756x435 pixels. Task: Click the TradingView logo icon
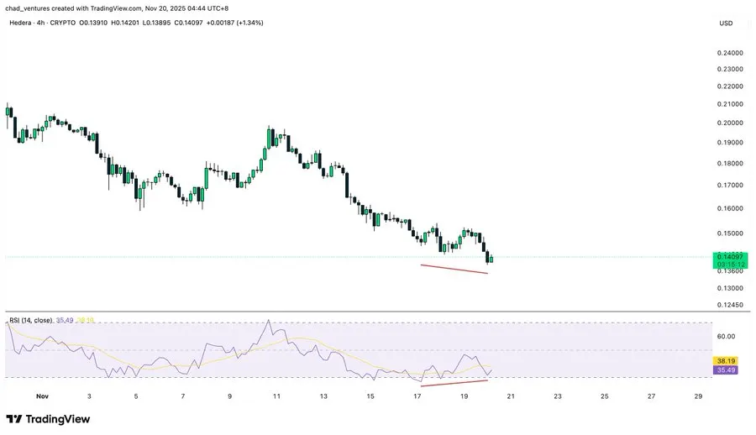point(14,419)
